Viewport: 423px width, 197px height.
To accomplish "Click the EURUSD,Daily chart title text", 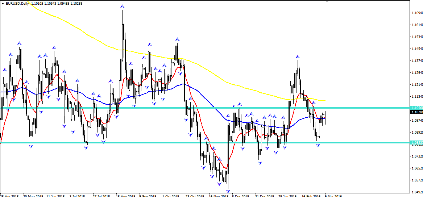I will click(17, 4).
